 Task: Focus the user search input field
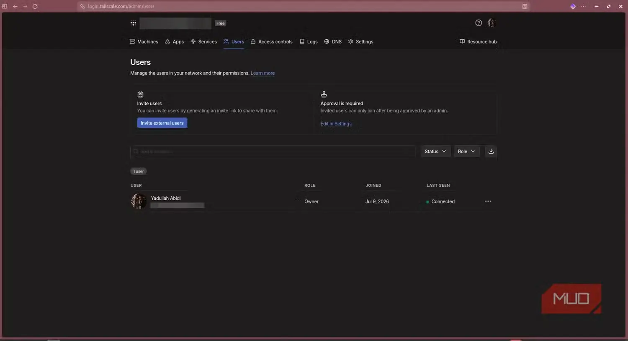click(x=273, y=151)
